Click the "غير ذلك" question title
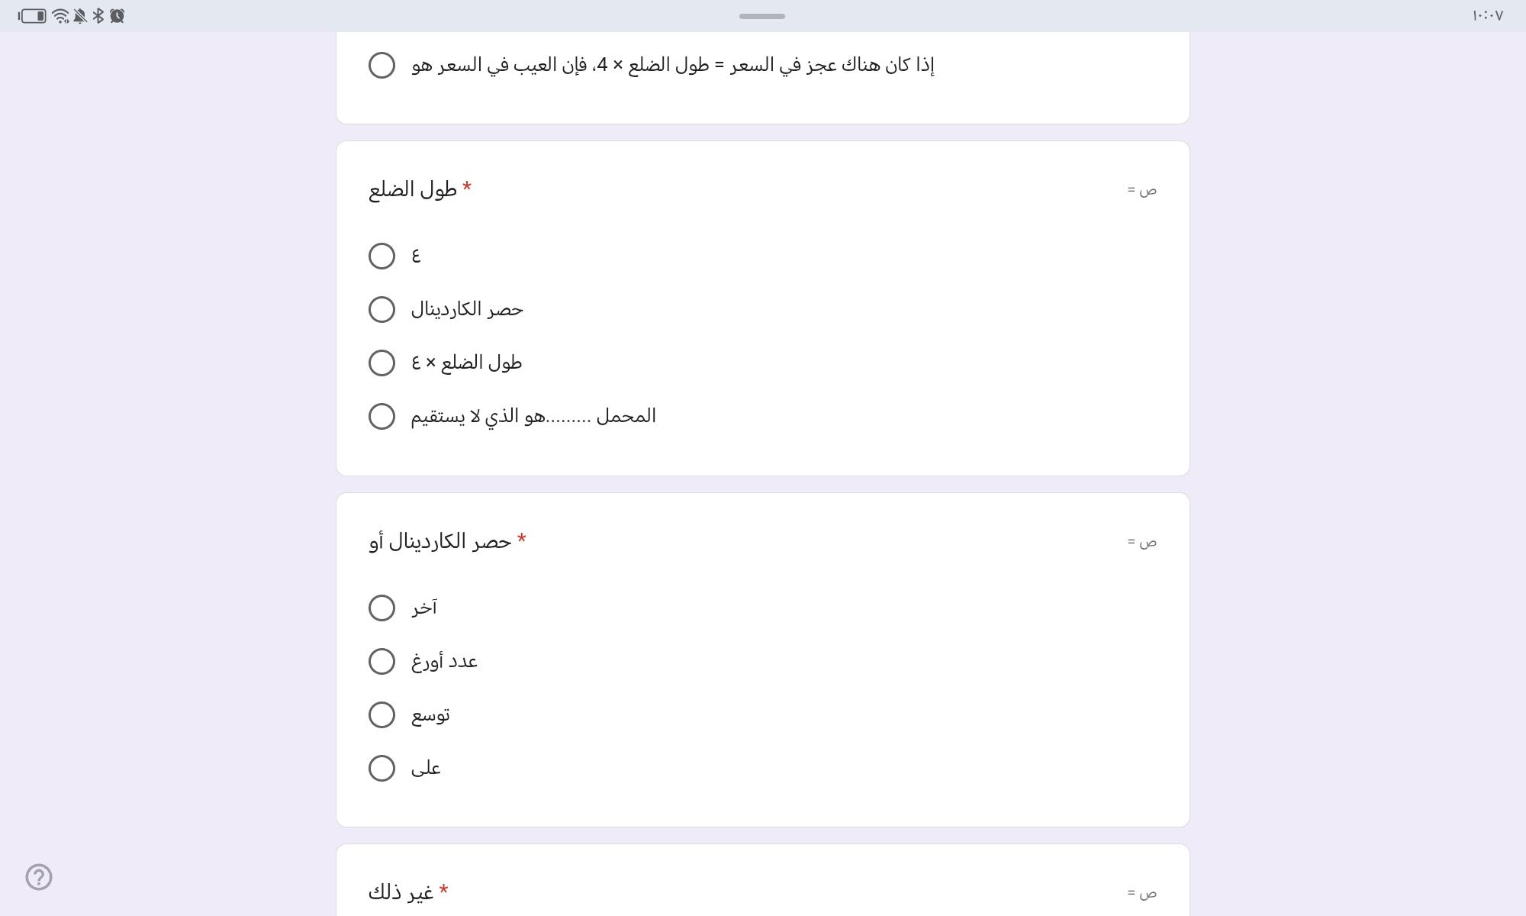Image resolution: width=1526 pixels, height=916 pixels. pyautogui.click(x=401, y=892)
